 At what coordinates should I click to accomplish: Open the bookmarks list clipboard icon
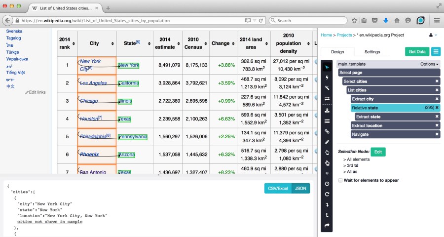pyautogui.click(x=364, y=20)
